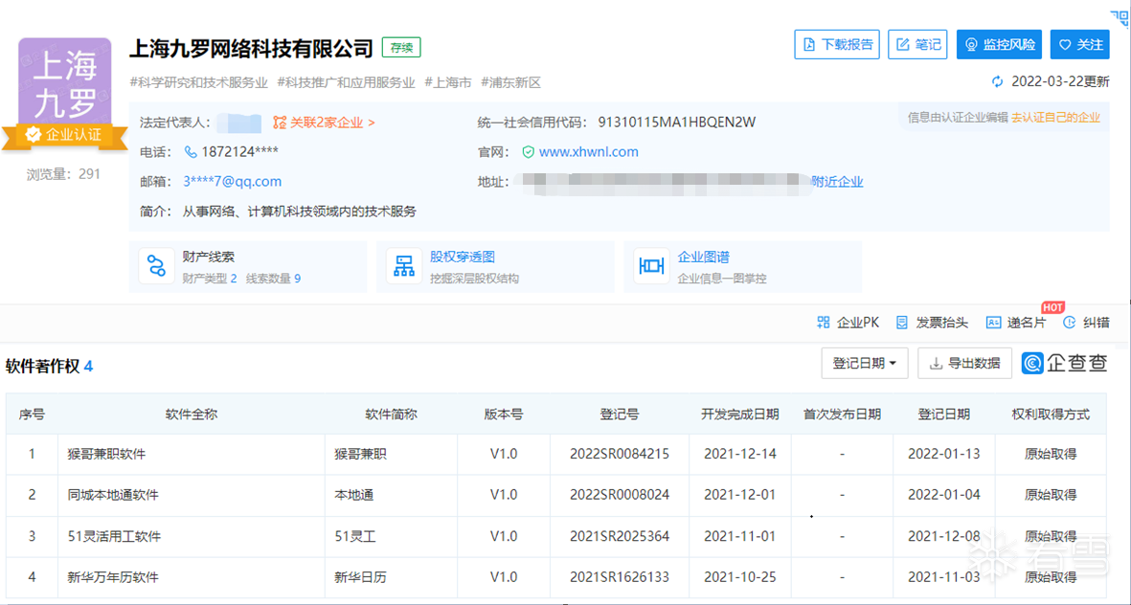Click the heart icon in 关注

click(1065, 45)
